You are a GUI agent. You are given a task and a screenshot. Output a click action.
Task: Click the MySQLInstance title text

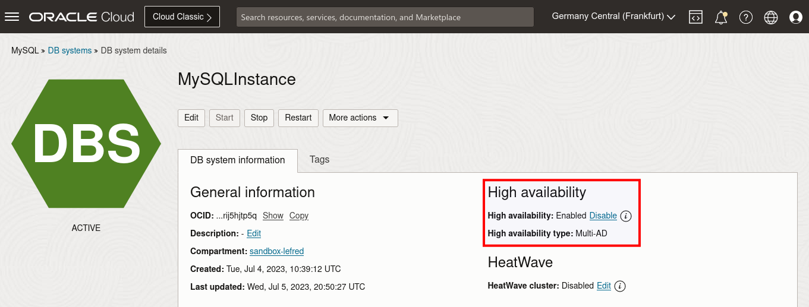237,79
